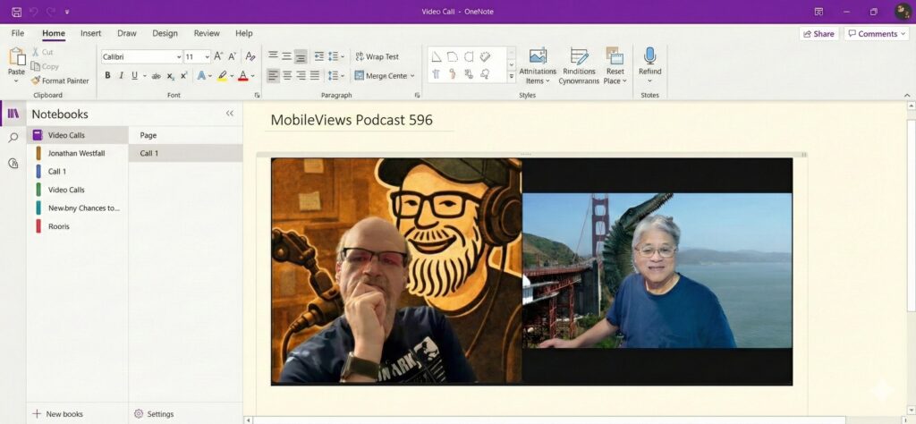
Task: Click New books at sidebar bottom
Action: 57,414
